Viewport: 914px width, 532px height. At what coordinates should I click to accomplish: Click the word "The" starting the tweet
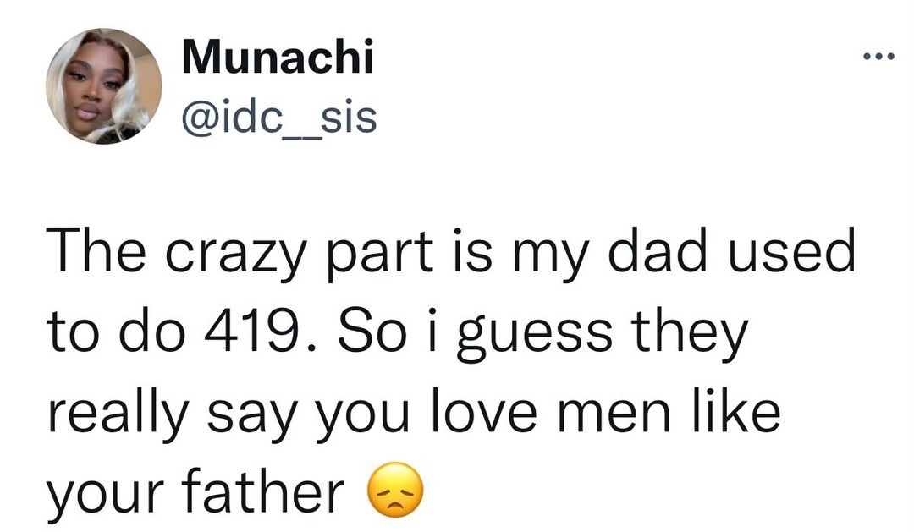coord(96,250)
